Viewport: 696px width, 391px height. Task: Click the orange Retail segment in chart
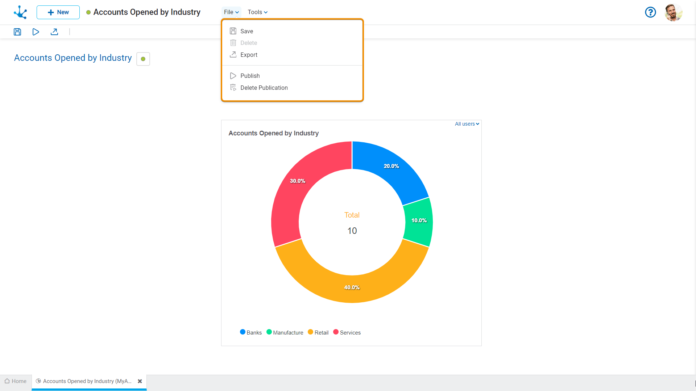(x=352, y=287)
